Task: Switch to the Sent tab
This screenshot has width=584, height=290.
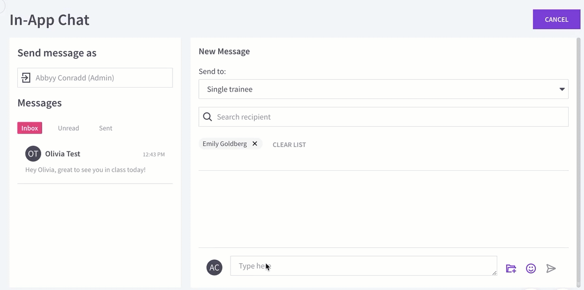Action: (x=106, y=128)
